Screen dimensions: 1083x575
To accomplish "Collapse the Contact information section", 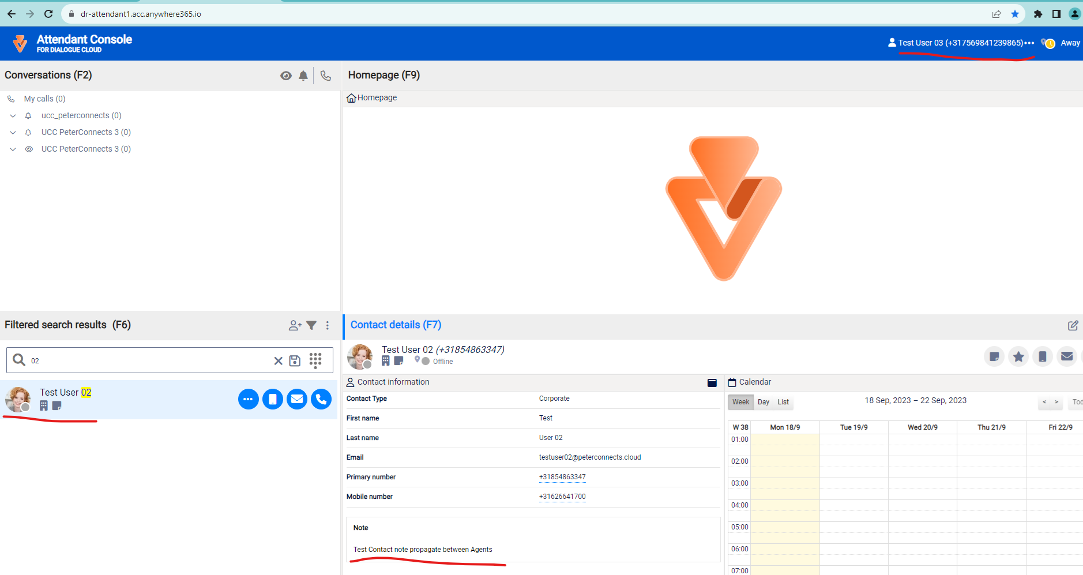I will (x=712, y=382).
